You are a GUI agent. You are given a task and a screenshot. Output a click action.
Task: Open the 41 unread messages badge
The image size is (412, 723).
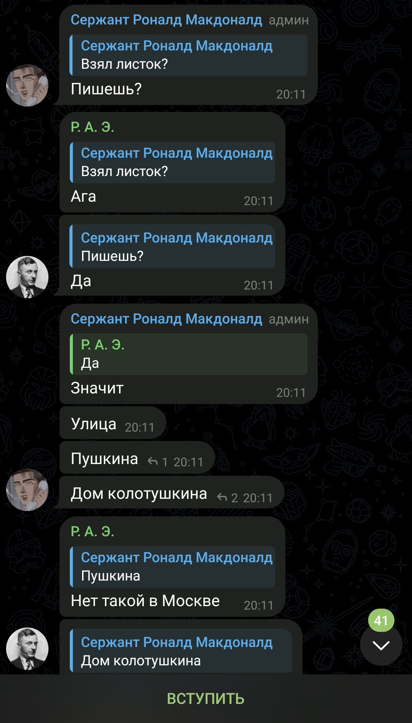(381, 620)
